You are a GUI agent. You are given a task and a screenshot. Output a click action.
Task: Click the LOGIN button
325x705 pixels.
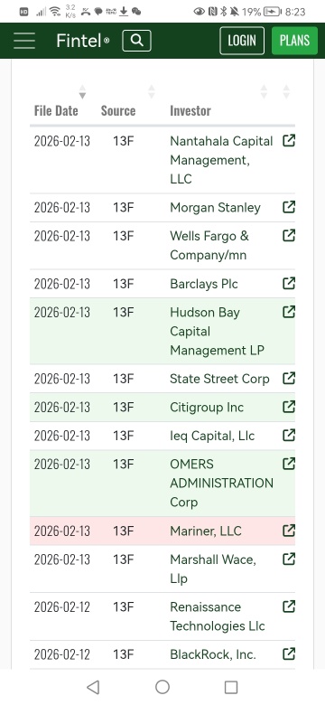click(242, 41)
